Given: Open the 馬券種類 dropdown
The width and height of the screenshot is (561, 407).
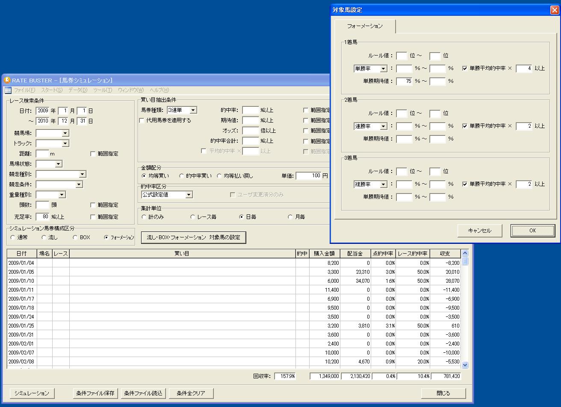Looking at the screenshot, I should tap(193, 110).
